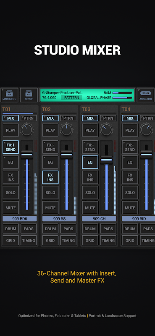
Task: Open DRUM view for T04
Action: coord(130,228)
